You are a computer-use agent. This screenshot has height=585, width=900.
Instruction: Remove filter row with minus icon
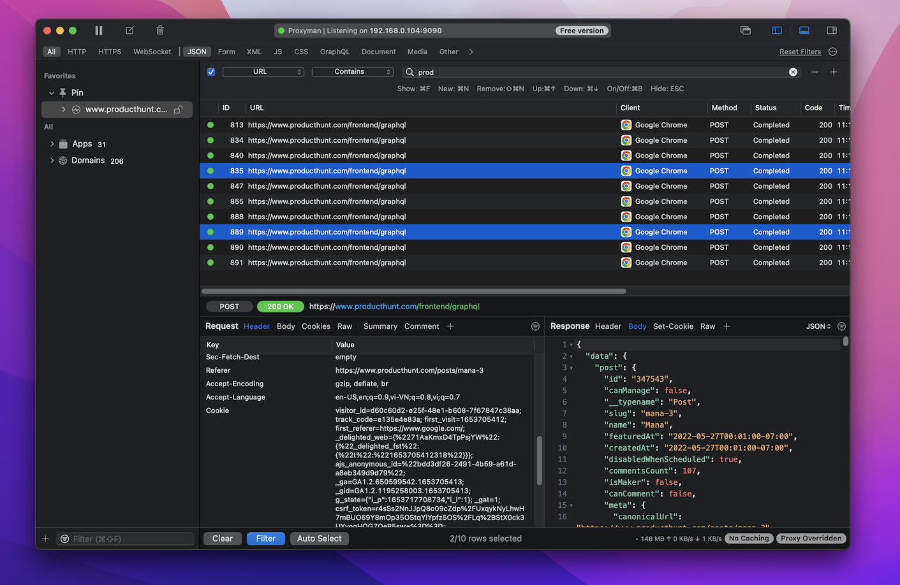pyautogui.click(x=815, y=72)
